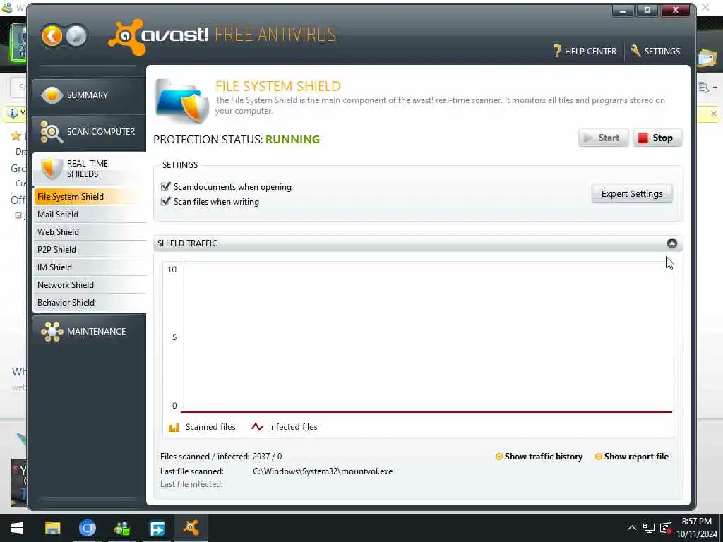Click the files scanned count 2937 / 0

[x=267, y=457]
